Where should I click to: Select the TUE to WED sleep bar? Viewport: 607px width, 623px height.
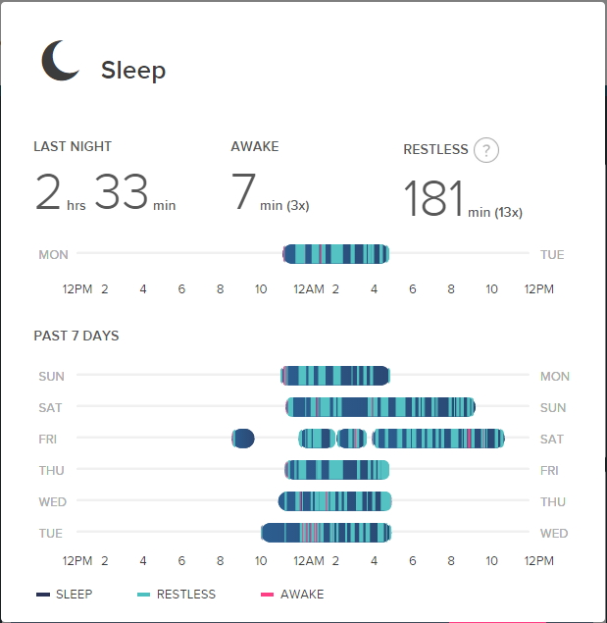coord(327,533)
